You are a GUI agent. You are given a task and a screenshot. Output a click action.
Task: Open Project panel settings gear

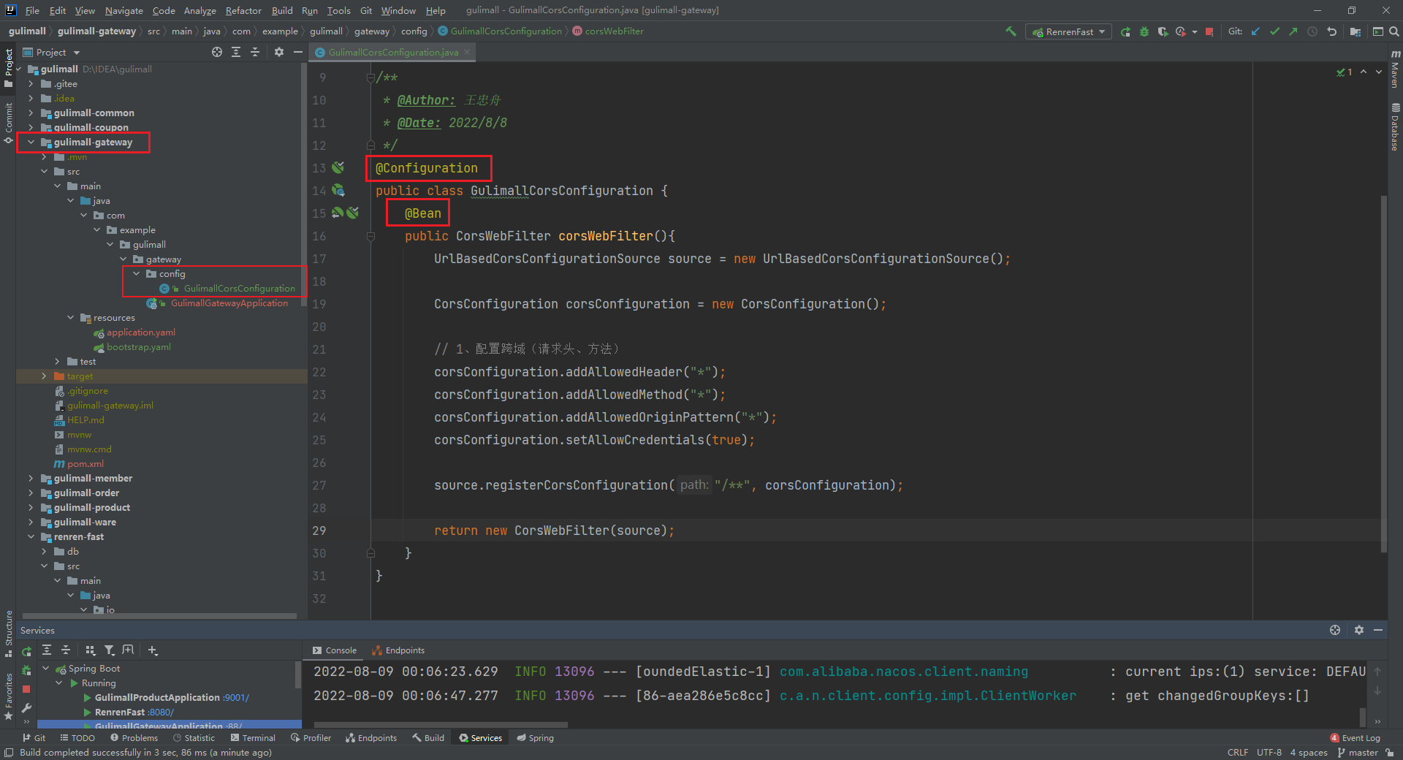(279, 52)
